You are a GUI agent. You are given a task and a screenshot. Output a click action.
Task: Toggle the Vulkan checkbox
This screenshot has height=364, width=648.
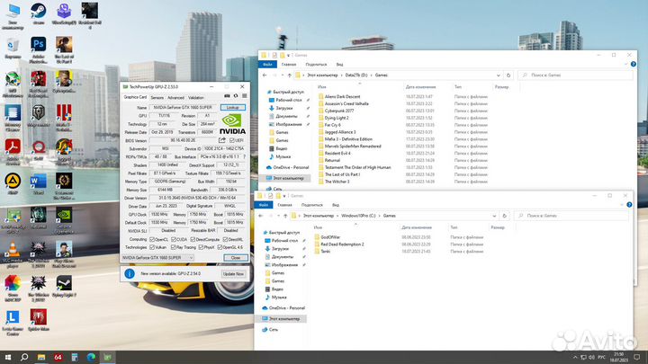click(x=152, y=247)
